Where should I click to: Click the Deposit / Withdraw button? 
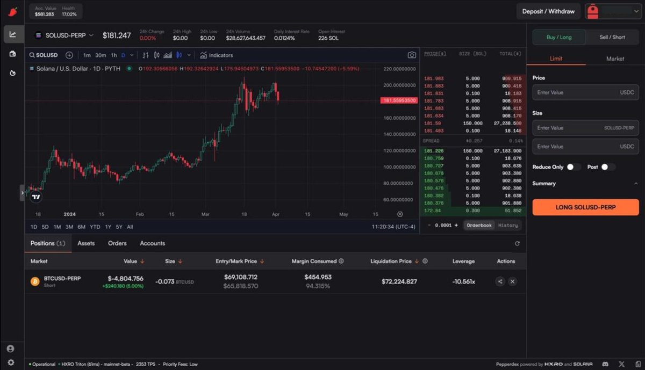point(548,11)
